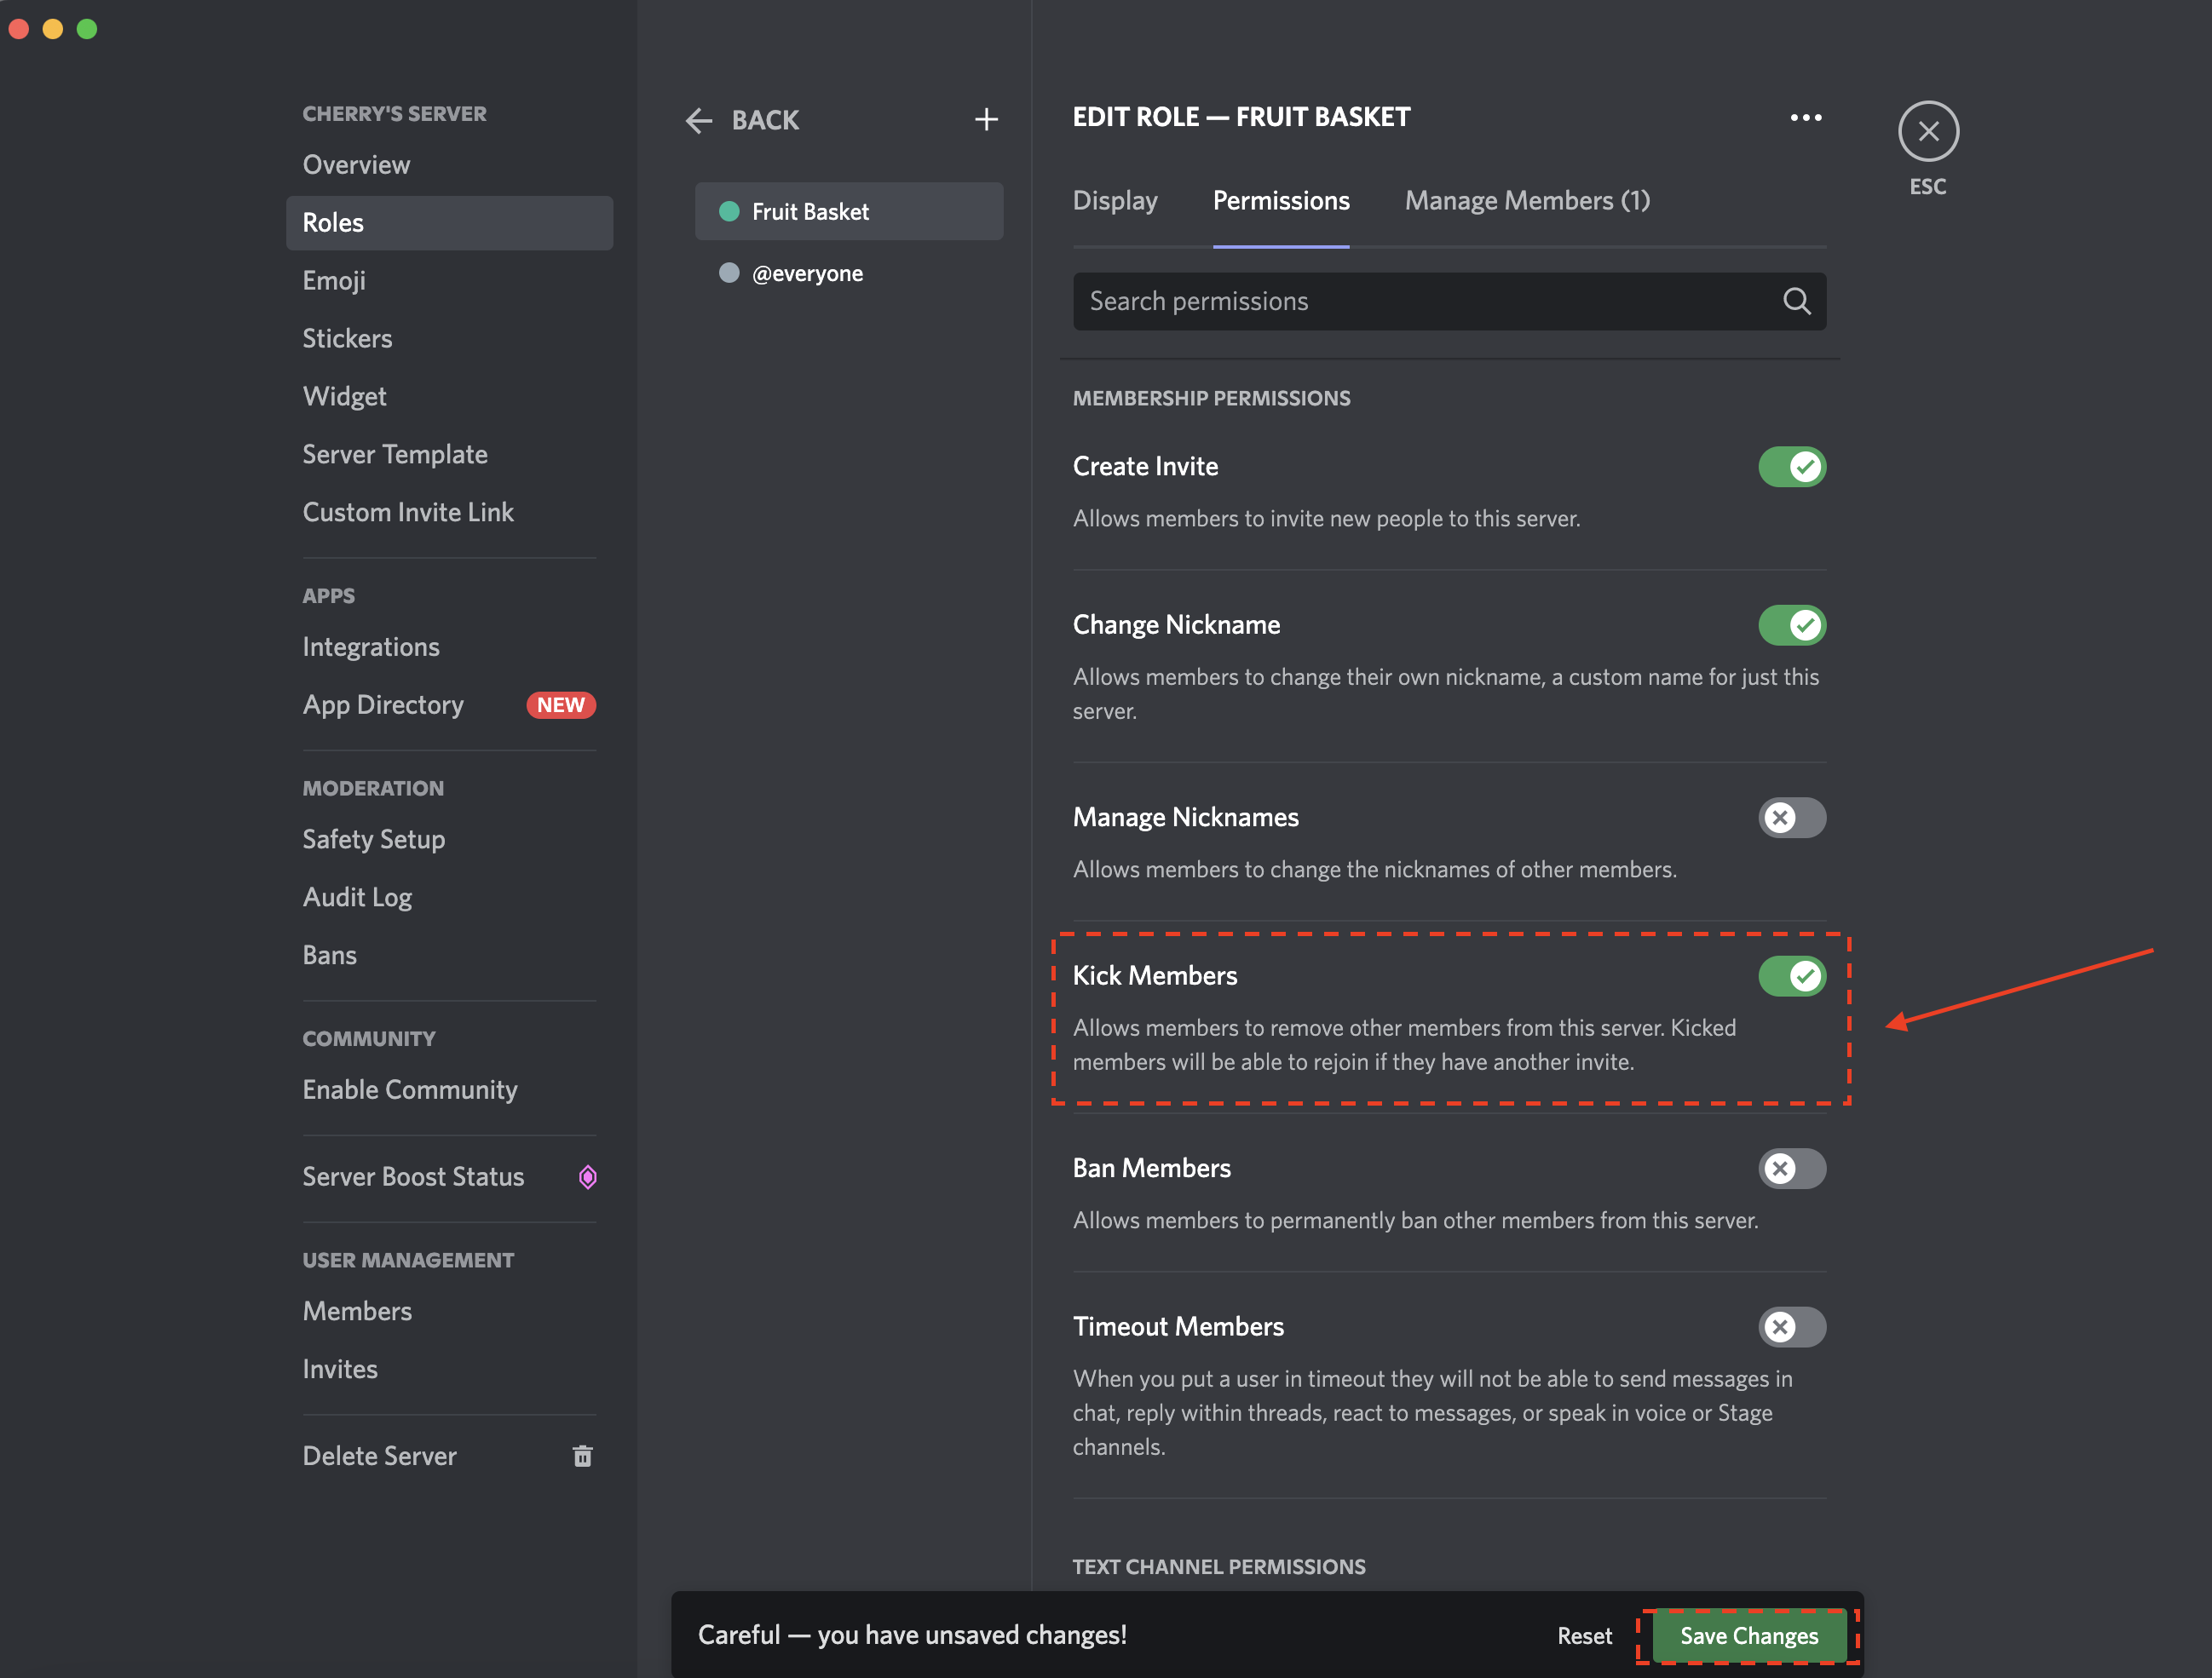2212x1678 pixels.
Task: Save the unsaved role changes
Action: tap(1748, 1632)
